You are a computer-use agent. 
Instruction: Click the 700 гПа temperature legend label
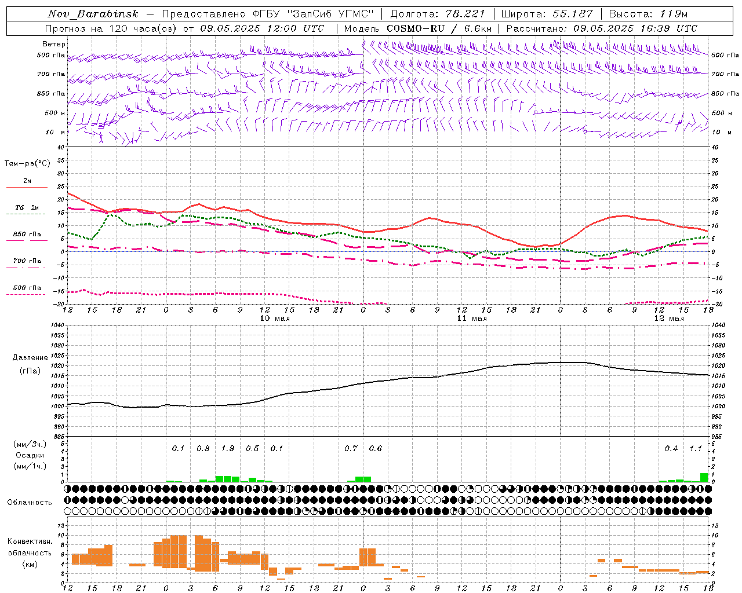[27, 261]
